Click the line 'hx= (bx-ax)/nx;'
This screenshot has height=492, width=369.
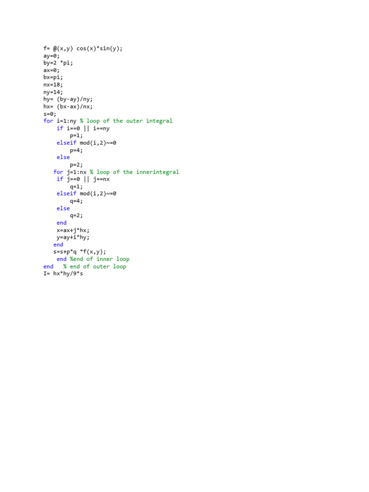pos(68,107)
